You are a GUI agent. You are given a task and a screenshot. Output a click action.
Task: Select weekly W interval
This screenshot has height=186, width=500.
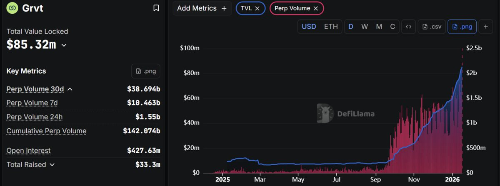[365, 27]
